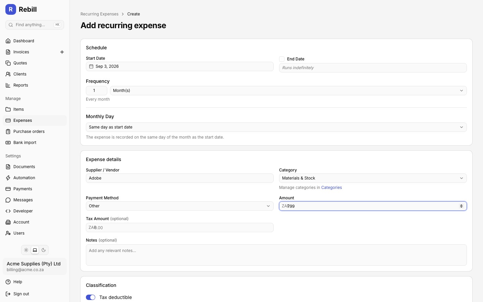Viewport: 483px width, 302px height.
Task: Click the Clients people icon
Action: (8, 74)
